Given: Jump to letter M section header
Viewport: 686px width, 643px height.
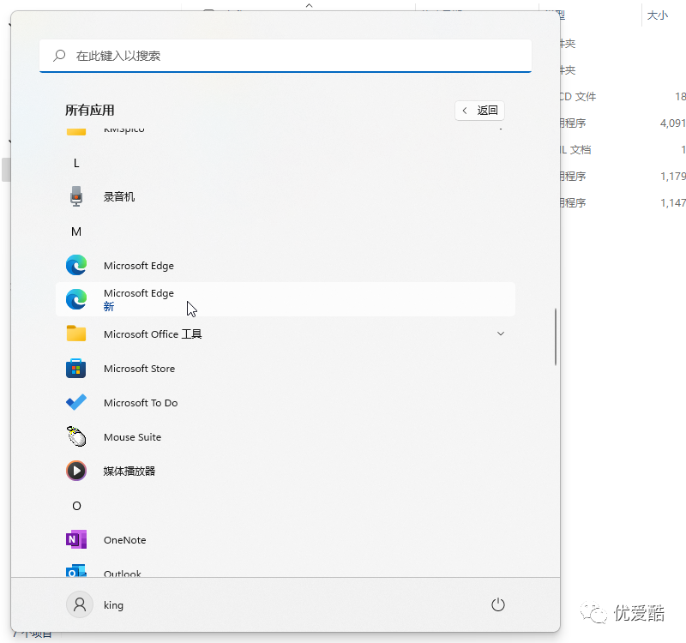Looking at the screenshot, I should (x=76, y=231).
